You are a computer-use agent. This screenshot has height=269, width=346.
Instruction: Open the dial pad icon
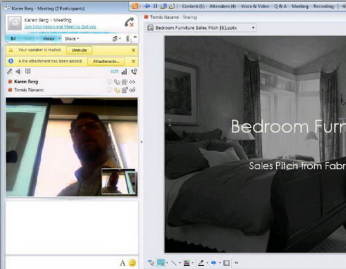tap(28, 71)
